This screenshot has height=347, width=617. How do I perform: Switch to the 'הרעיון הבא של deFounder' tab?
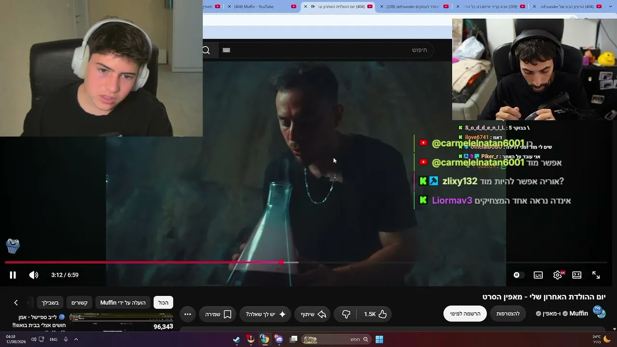[566, 7]
